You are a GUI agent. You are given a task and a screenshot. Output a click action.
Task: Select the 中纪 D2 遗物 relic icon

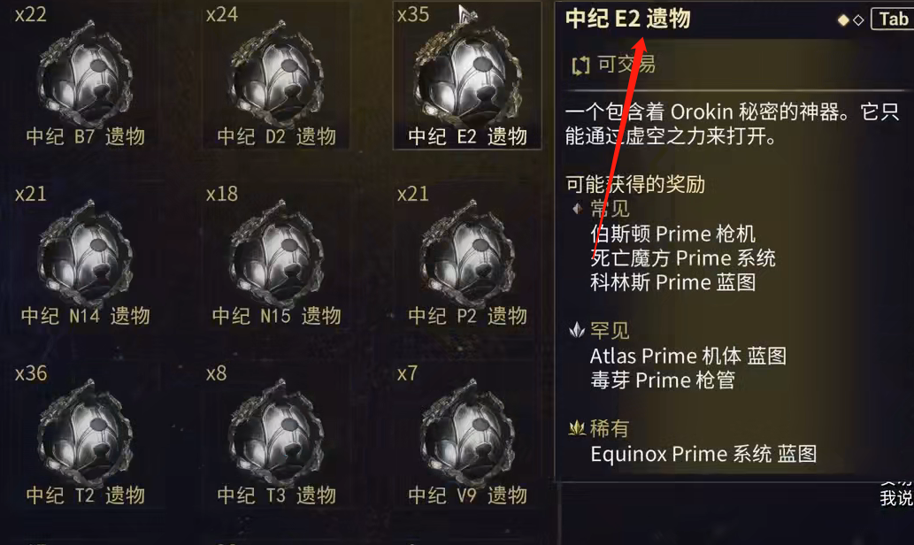[276, 72]
